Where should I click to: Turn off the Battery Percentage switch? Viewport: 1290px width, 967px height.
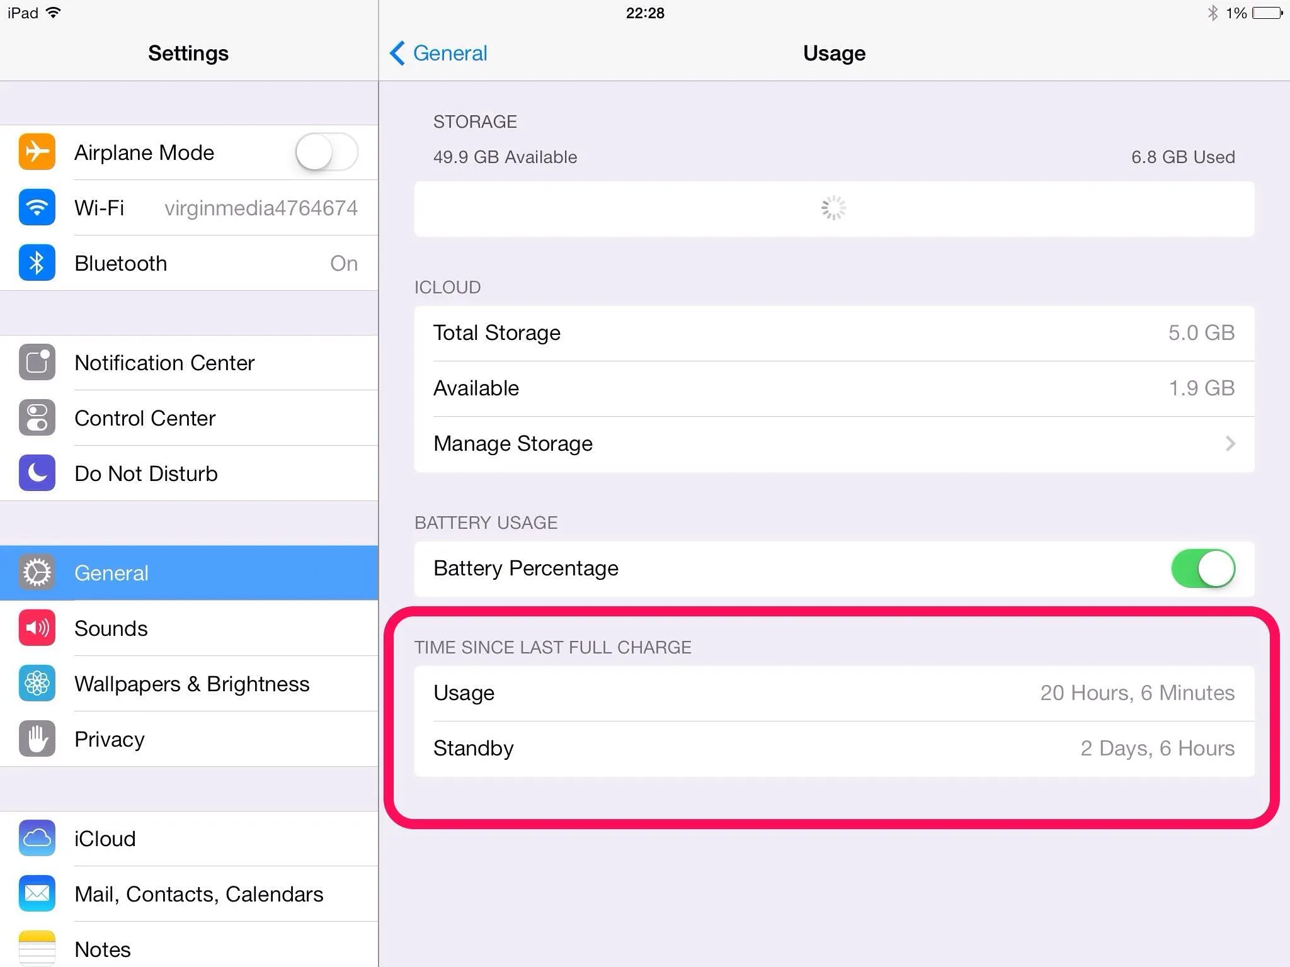click(x=1202, y=568)
